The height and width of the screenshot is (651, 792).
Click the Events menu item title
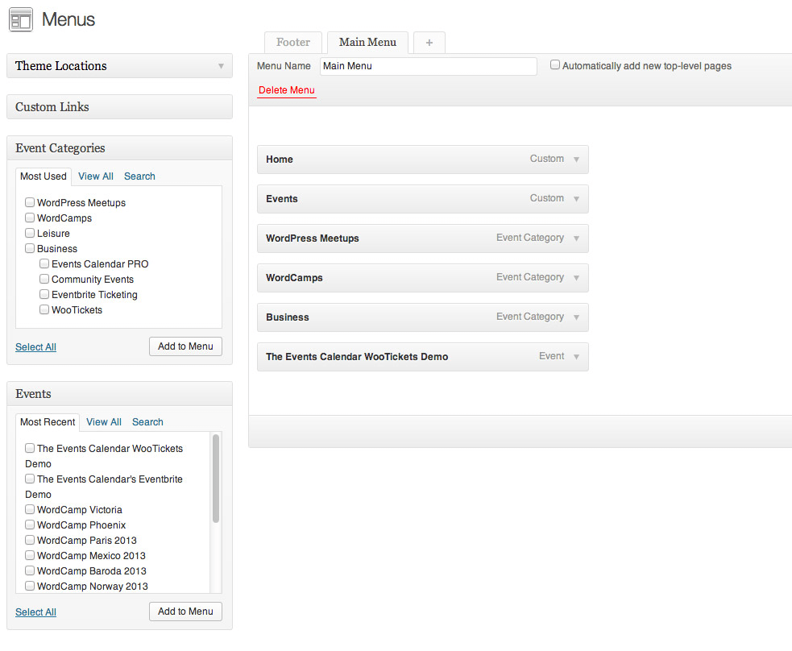pos(282,199)
